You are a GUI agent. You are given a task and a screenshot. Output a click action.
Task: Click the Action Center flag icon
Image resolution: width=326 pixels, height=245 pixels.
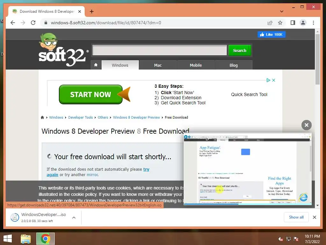(296, 239)
